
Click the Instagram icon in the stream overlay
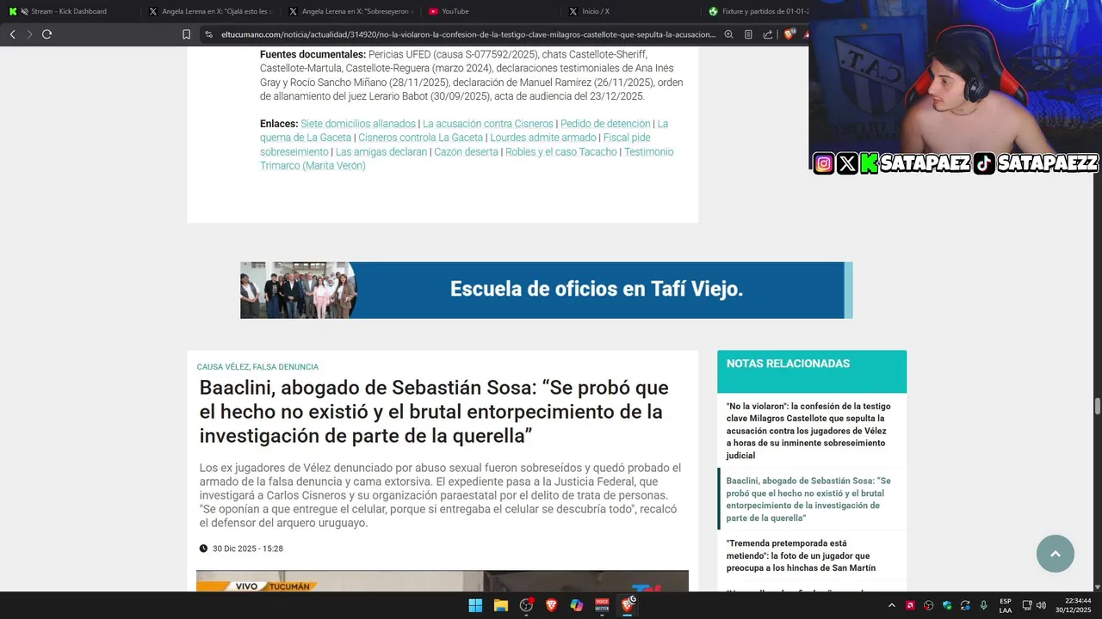pyautogui.click(x=824, y=163)
